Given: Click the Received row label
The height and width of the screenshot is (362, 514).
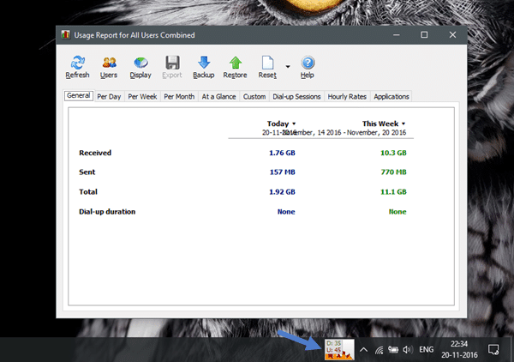Looking at the screenshot, I should click(x=95, y=153).
